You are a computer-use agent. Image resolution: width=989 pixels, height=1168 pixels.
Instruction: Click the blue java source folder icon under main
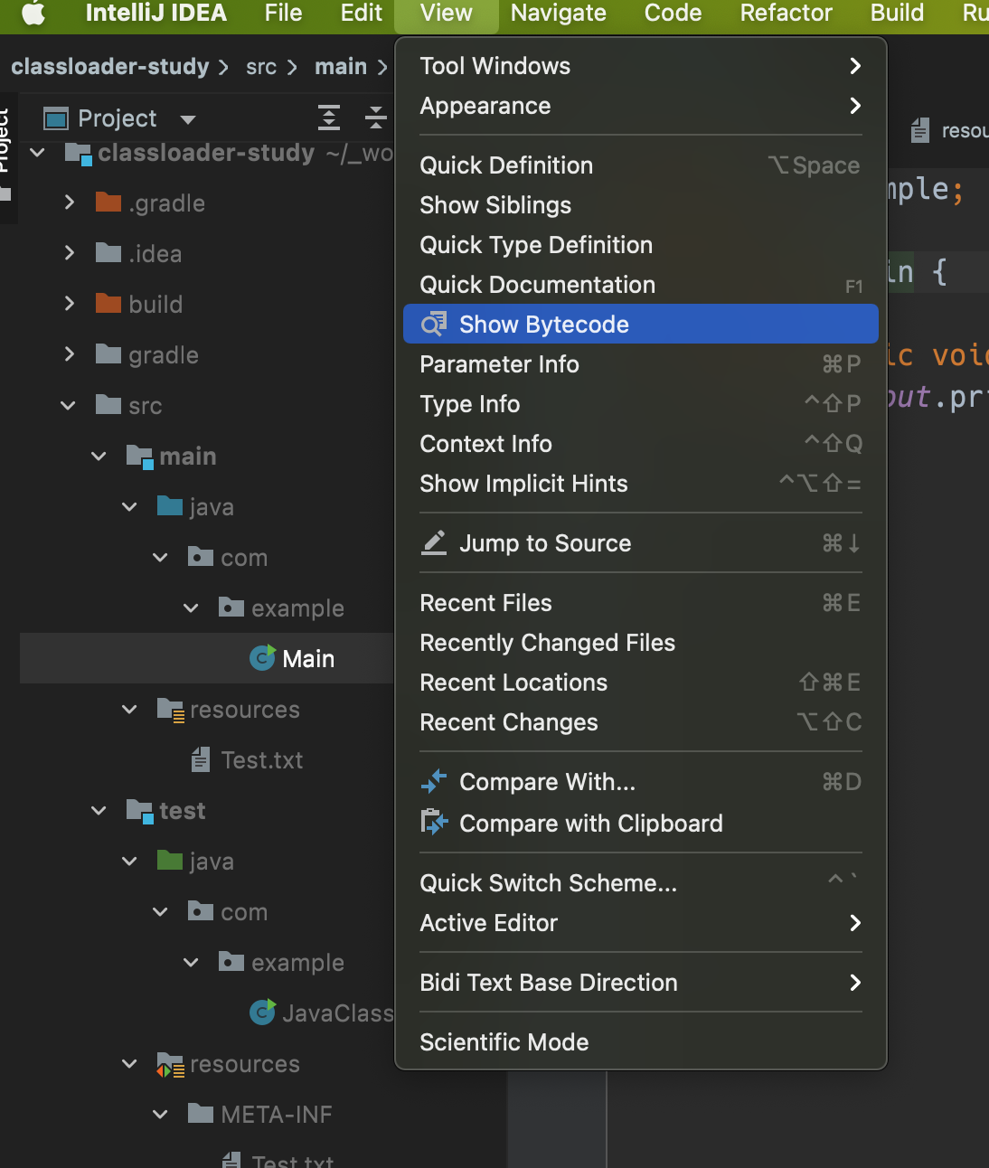[170, 505]
